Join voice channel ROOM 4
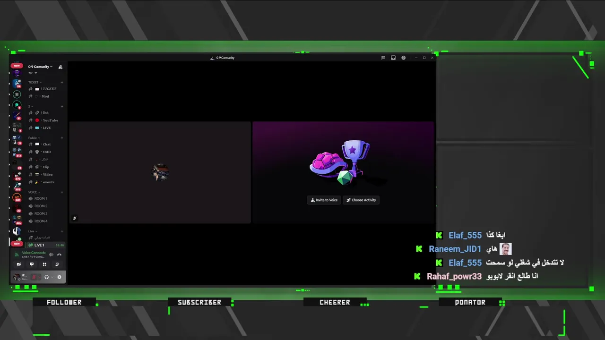605x340 pixels. (46, 221)
